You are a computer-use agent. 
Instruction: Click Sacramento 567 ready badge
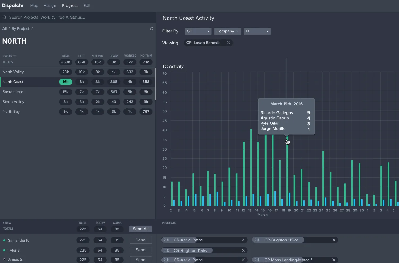coord(114,92)
